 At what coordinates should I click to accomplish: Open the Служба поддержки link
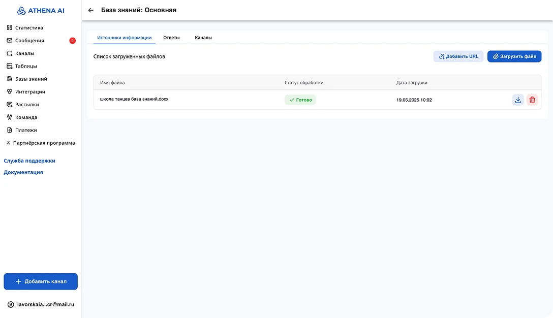(29, 161)
